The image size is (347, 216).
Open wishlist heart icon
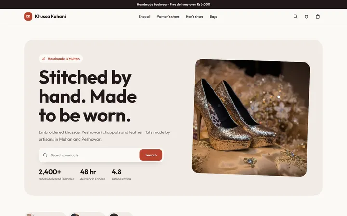pos(307,17)
